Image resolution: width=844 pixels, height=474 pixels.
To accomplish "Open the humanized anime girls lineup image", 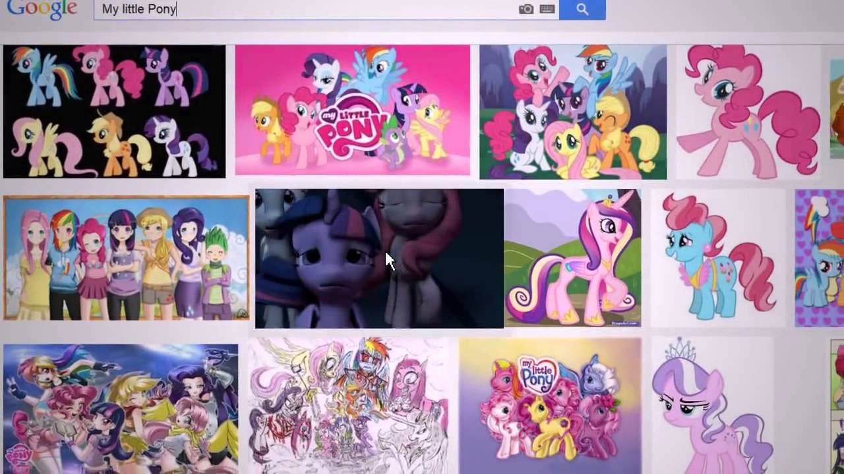I will coord(126,258).
